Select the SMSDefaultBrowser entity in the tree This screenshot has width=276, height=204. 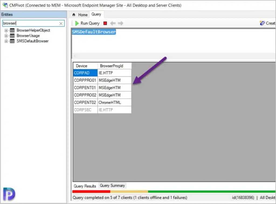pyautogui.click(x=33, y=41)
